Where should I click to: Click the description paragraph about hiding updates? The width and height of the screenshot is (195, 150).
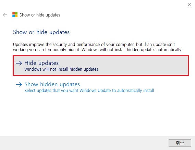coord(98,47)
